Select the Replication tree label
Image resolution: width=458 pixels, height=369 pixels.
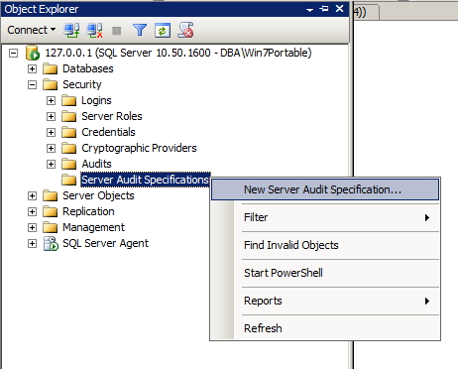(88, 211)
